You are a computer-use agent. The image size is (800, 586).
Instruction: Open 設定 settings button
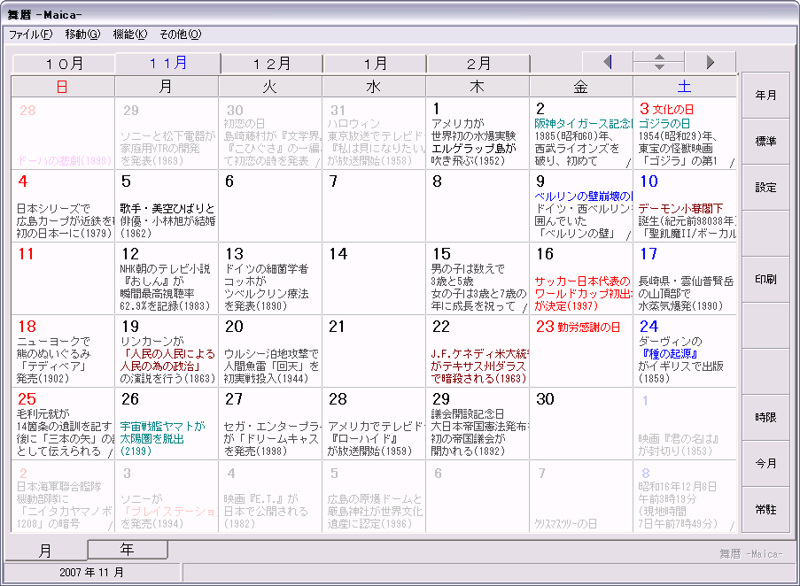coord(765,188)
